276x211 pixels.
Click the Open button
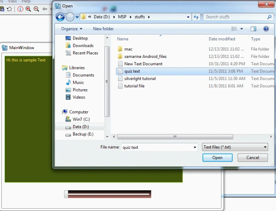coord(218,158)
